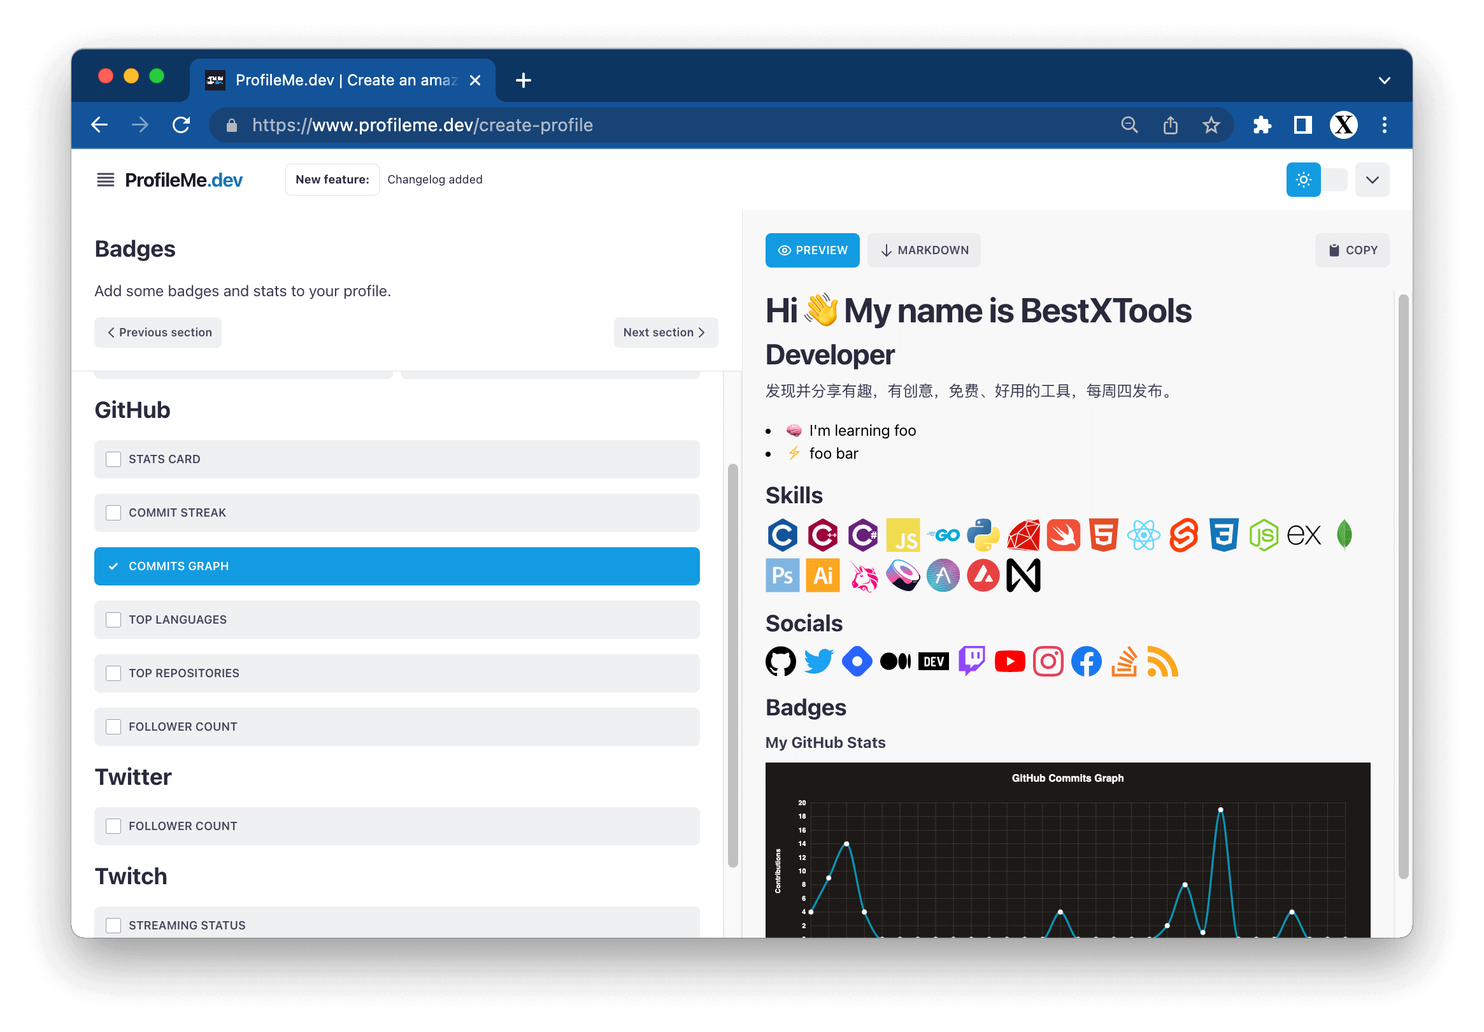This screenshot has width=1484, height=1032.
Task: Click the Twitch social icon in preview
Action: 971,661
